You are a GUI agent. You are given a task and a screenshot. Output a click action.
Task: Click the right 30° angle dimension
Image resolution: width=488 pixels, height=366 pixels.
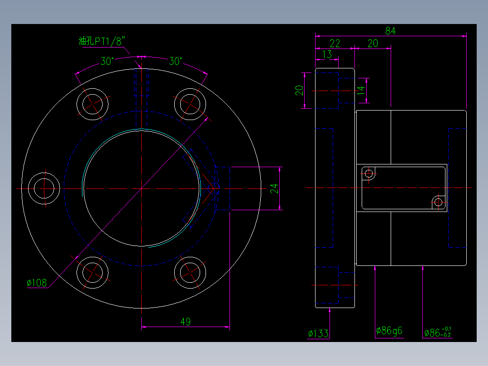(x=175, y=61)
